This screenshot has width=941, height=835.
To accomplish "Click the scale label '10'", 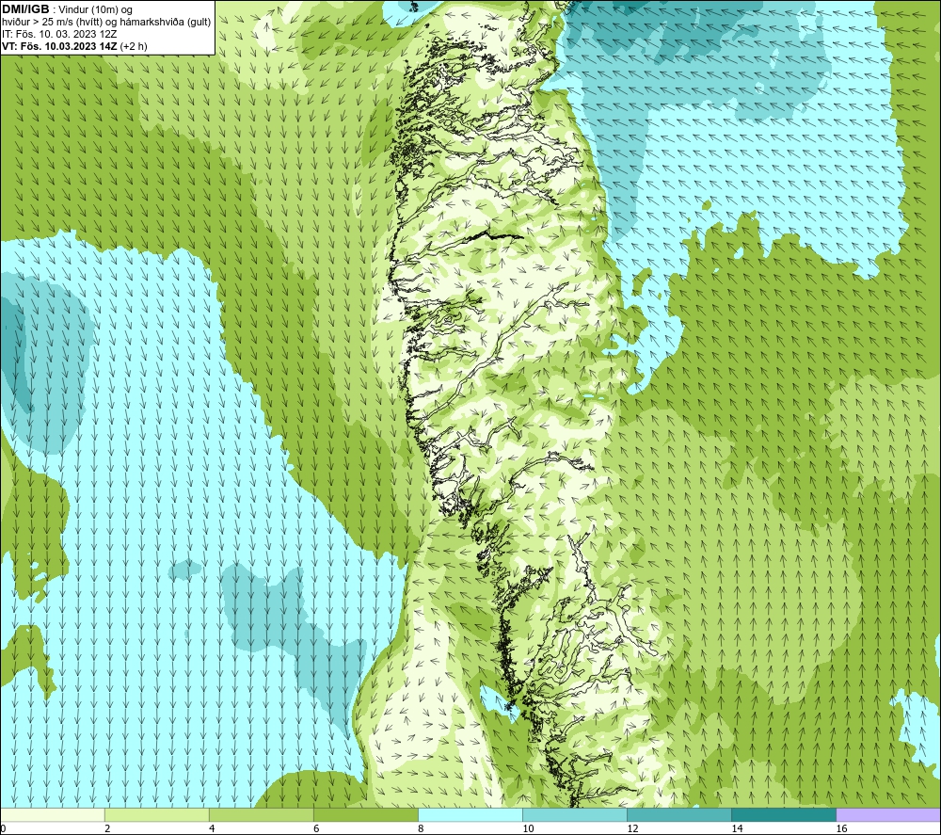I will coord(528,829).
